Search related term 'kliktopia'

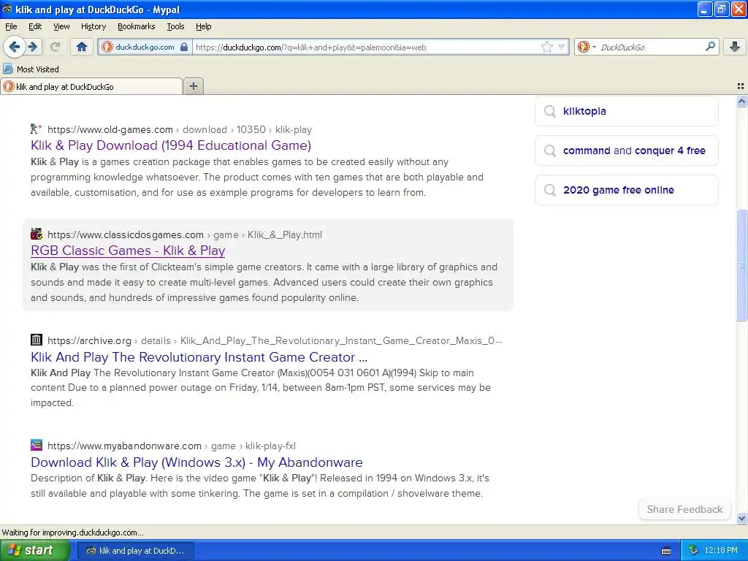(x=626, y=111)
